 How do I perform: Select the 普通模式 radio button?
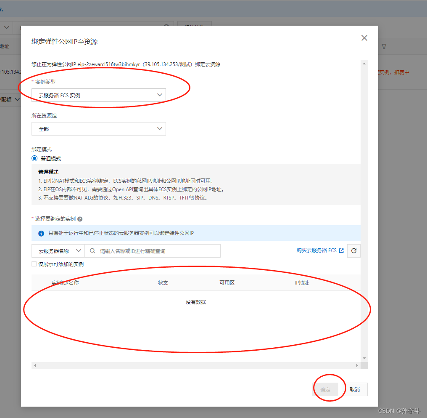point(34,158)
